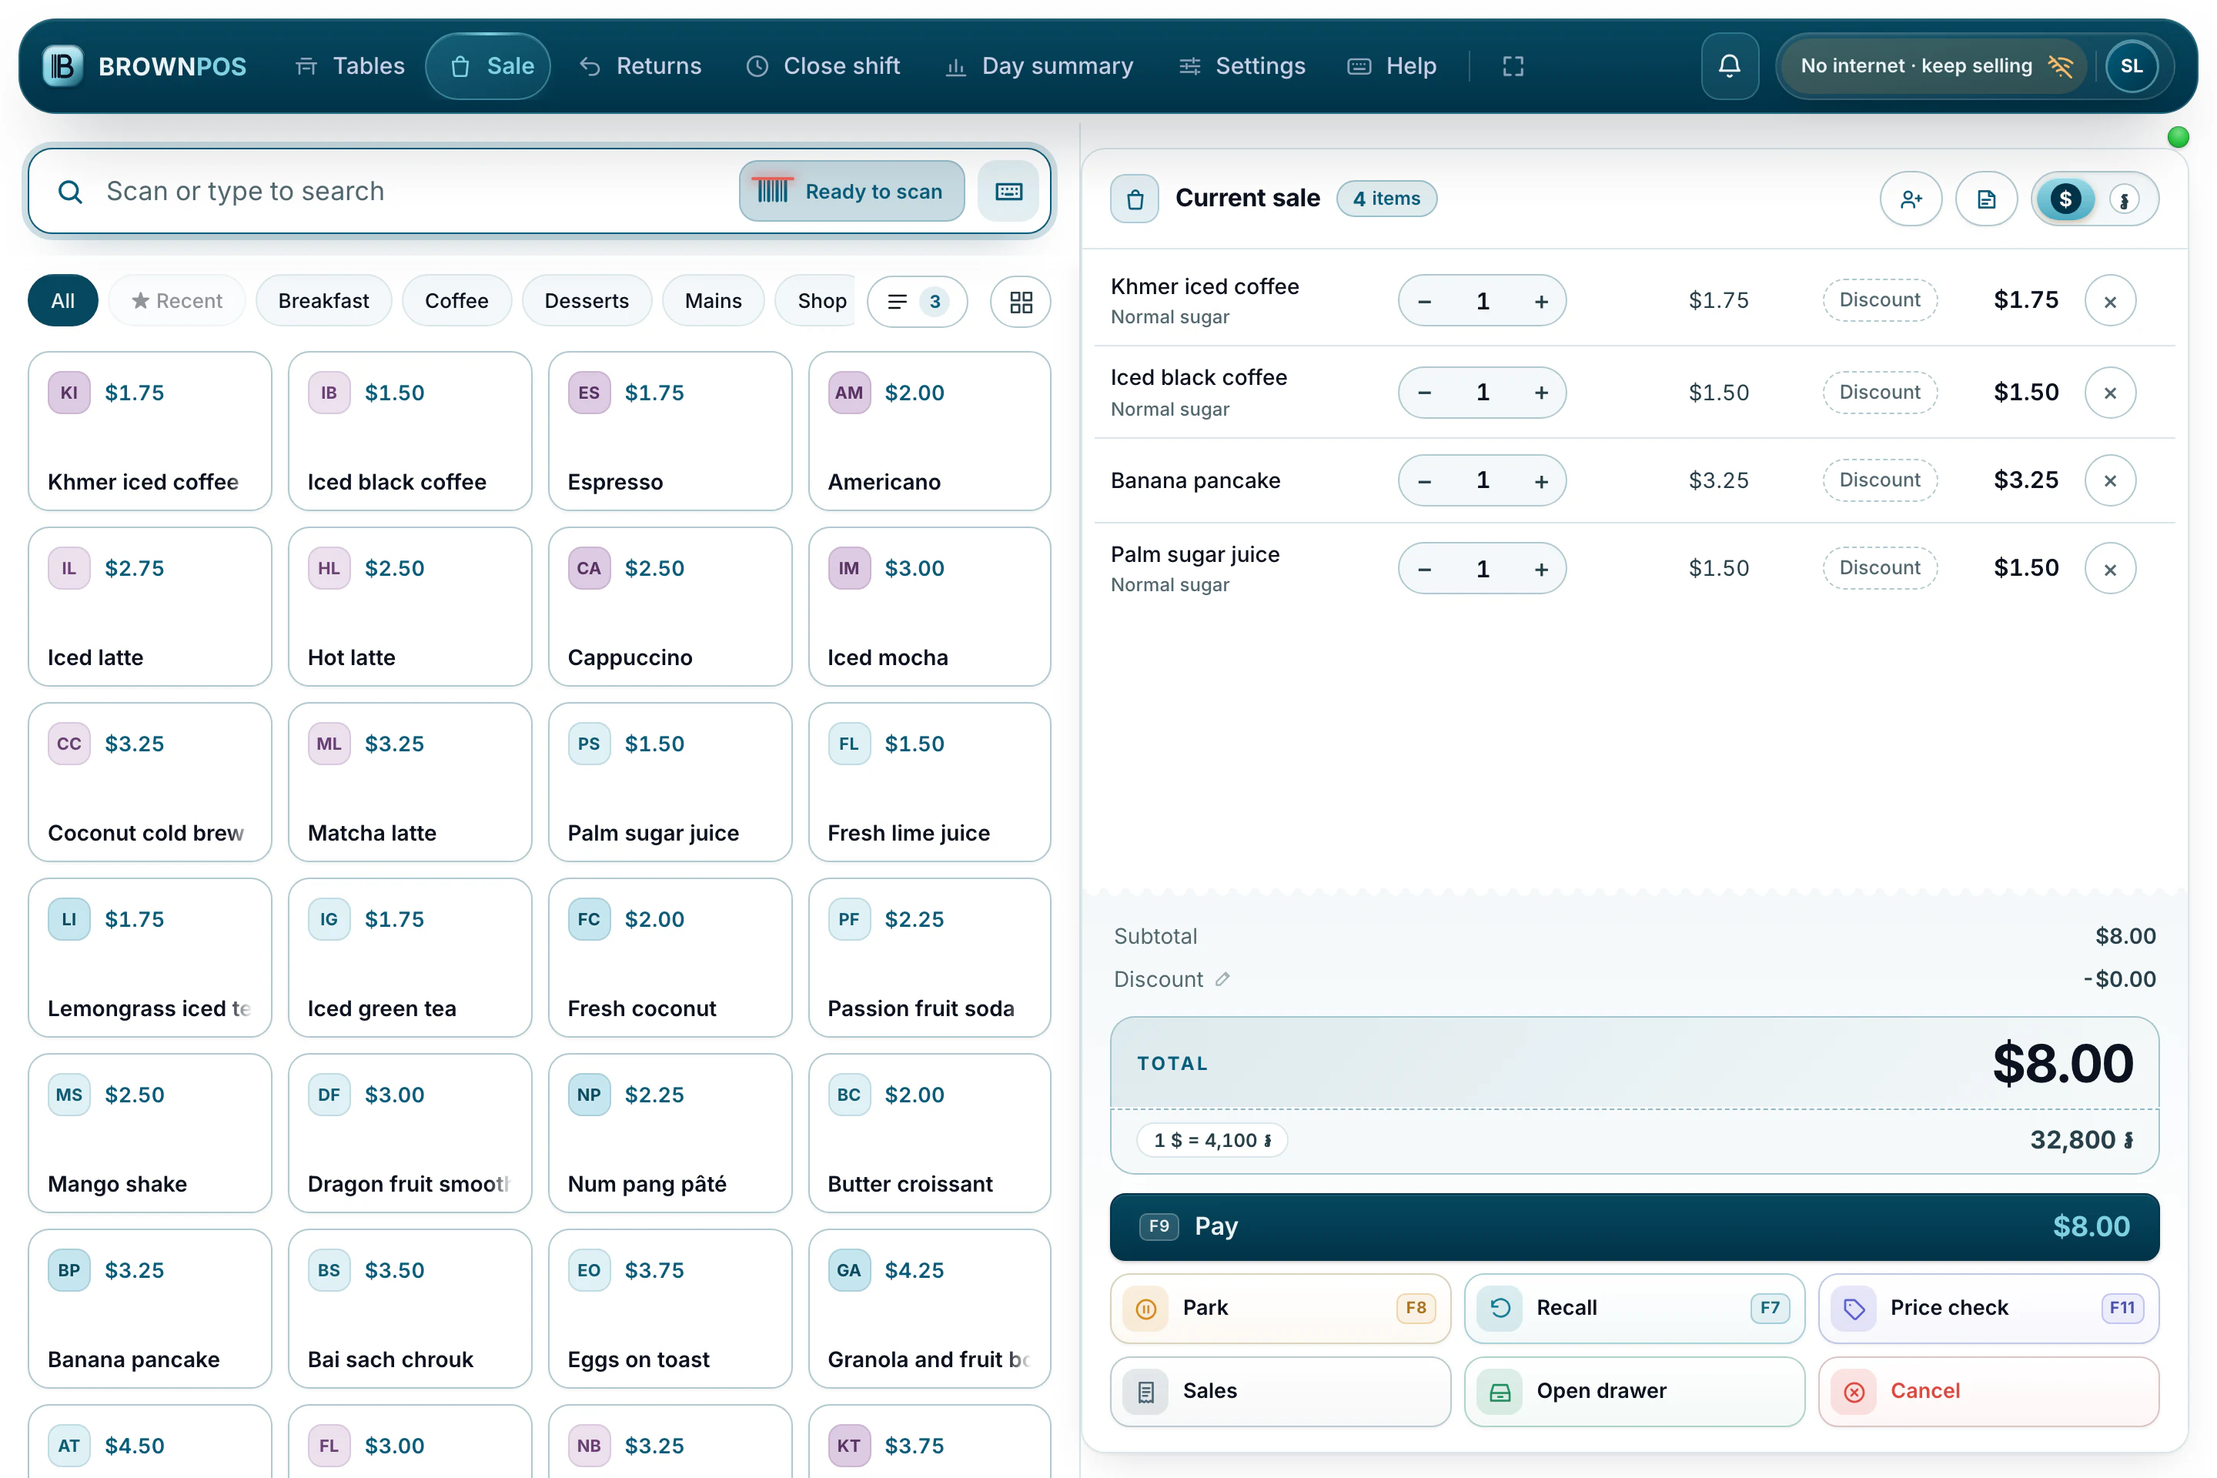Click the search magnifier icon
The height and width of the screenshot is (1478, 2217).
click(71, 192)
